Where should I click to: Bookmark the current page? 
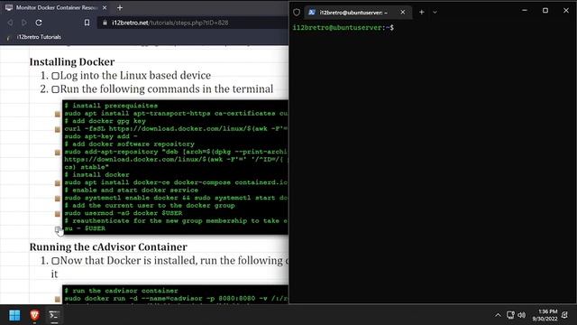coord(87,23)
